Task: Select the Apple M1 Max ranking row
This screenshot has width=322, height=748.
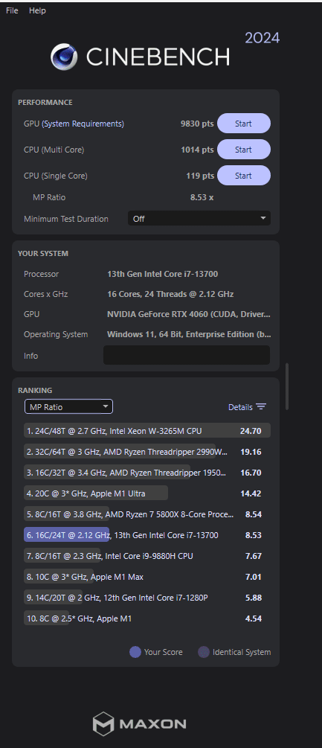Action: point(147,577)
